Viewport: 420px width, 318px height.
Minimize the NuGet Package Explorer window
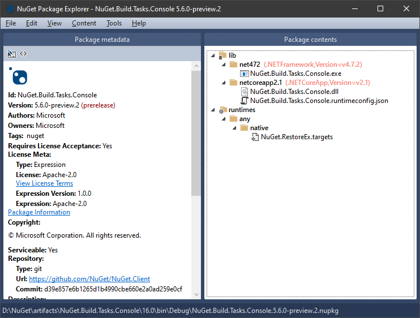pos(355,8)
